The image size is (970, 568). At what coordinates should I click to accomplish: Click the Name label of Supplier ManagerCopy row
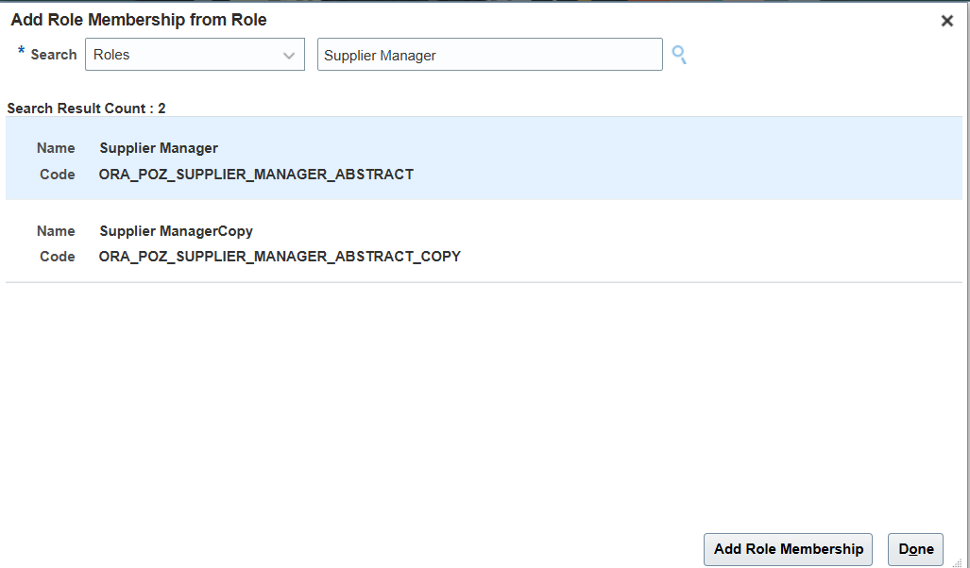[56, 231]
